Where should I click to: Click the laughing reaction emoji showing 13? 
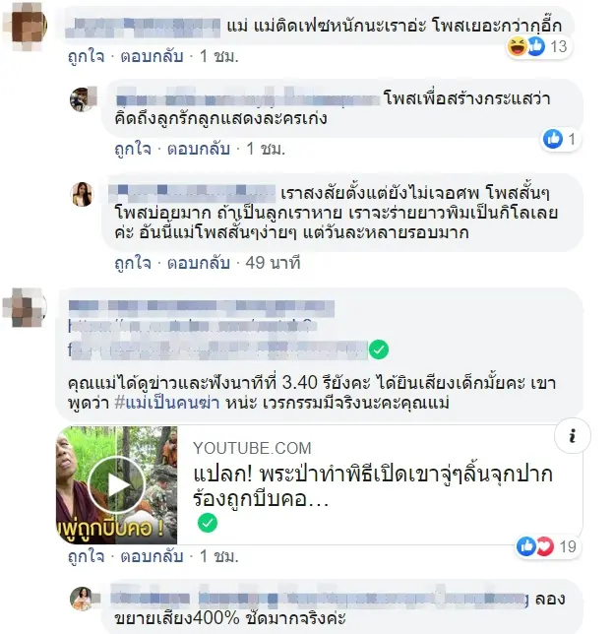click(518, 46)
